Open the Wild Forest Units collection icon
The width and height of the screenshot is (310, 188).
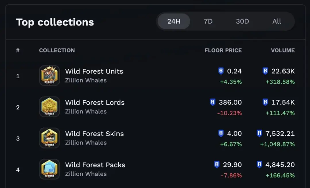(x=49, y=76)
